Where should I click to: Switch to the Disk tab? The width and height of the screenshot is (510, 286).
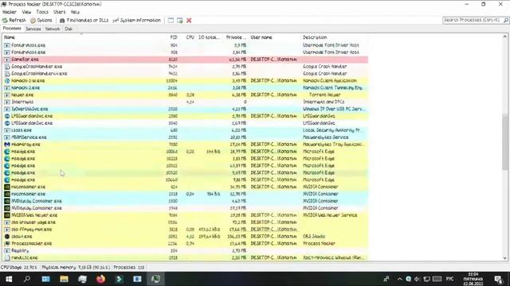tap(69, 29)
